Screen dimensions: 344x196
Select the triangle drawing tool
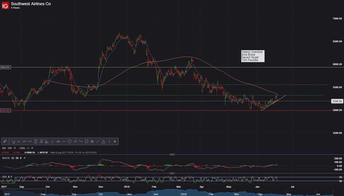pos(103,142)
